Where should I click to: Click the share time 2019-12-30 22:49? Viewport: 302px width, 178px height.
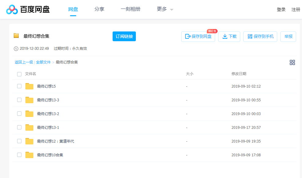34,49
